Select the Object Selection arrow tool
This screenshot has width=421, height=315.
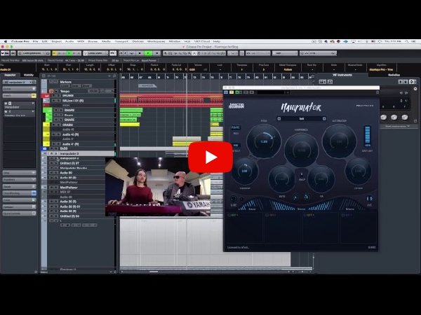(165, 53)
